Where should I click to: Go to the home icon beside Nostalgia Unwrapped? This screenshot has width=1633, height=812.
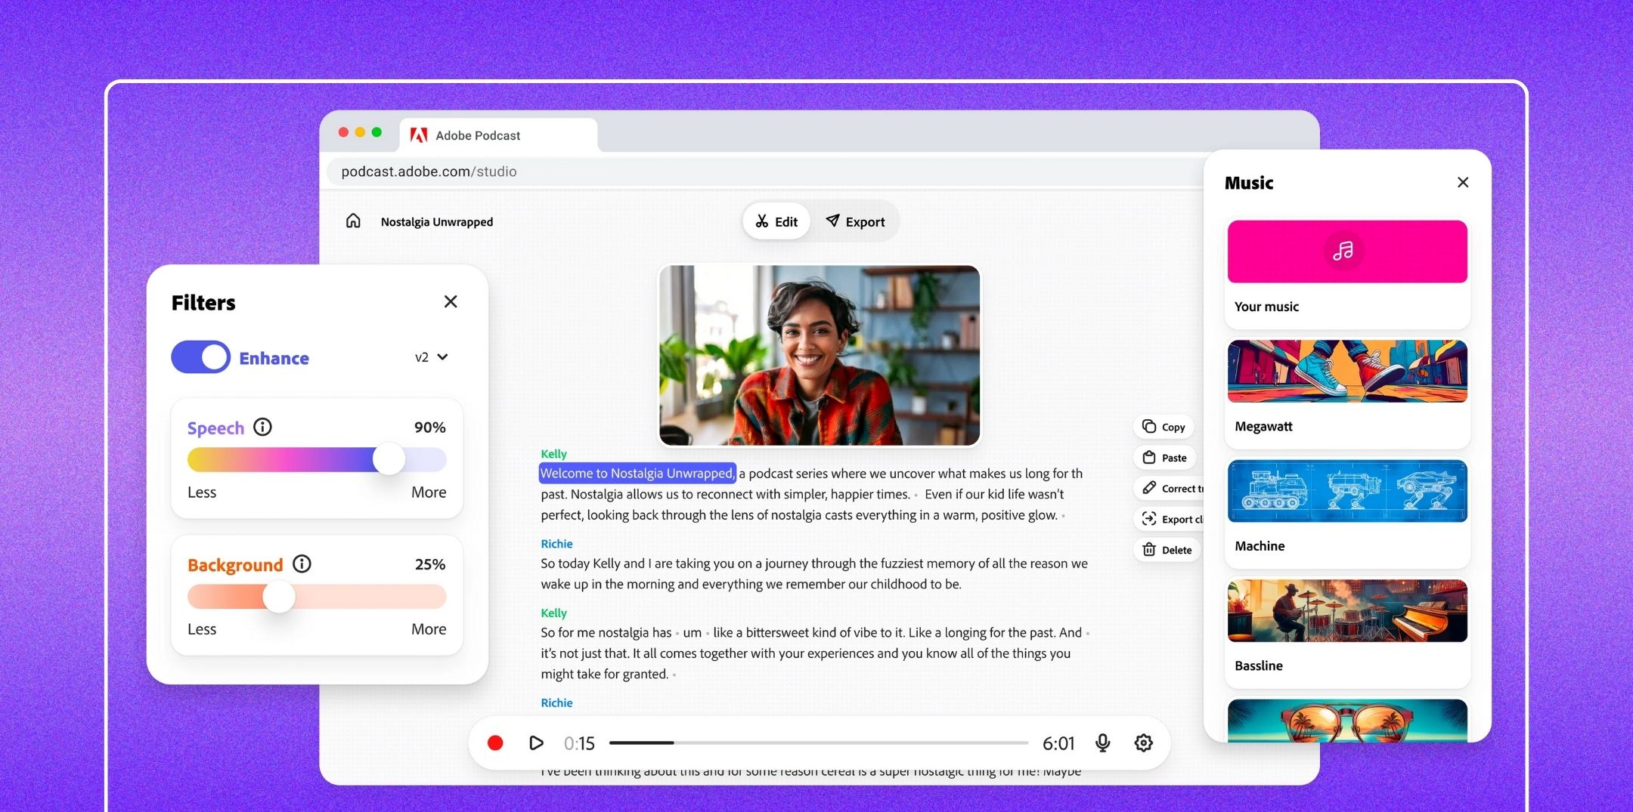pos(353,221)
